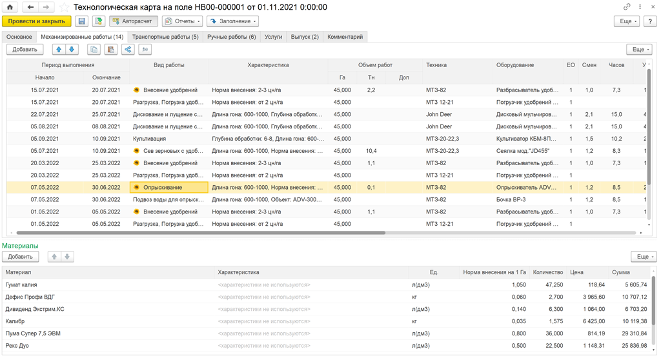
Task: Click the save diskette icon
Action: pyautogui.click(x=82, y=21)
